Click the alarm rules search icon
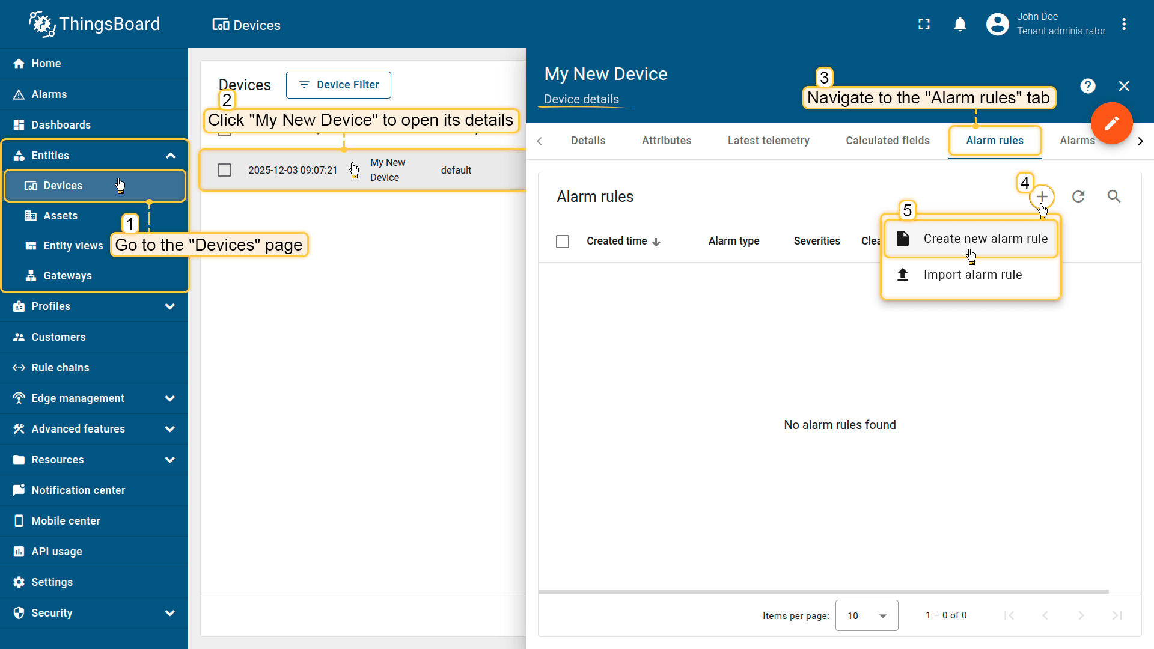The width and height of the screenshot is (1154, 649). point(1114,197)
